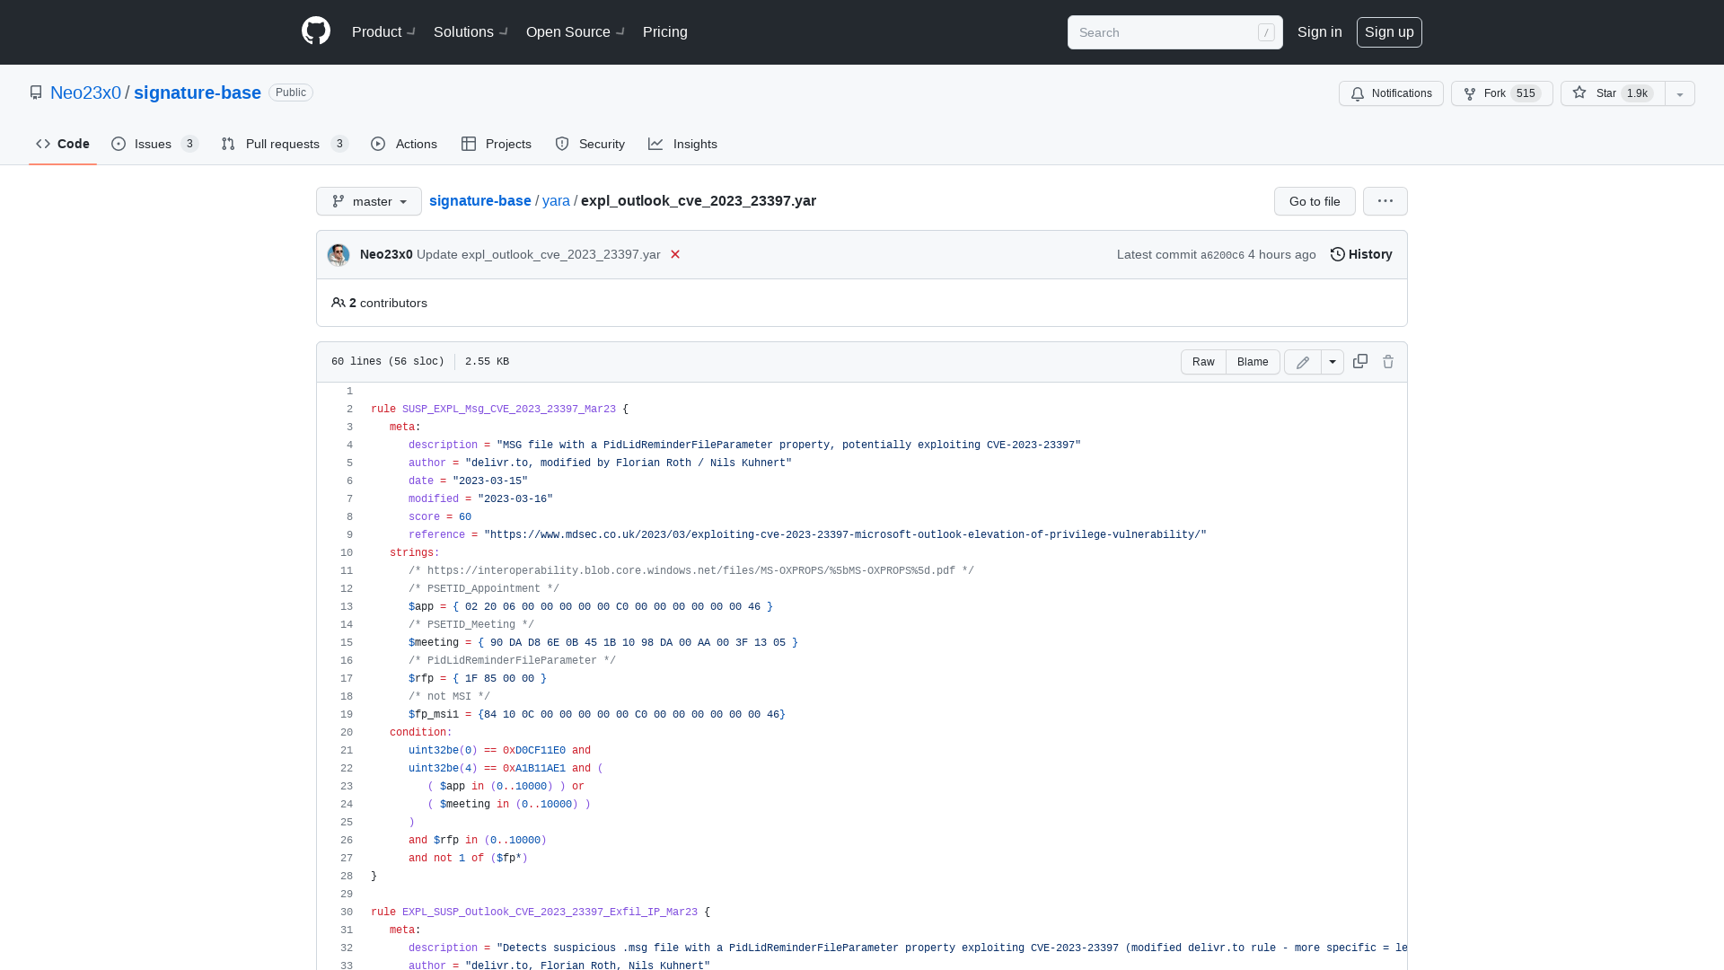Click rule name EXPL_SUSP_Outlook_CVE_2023_23397_Exfil_IP_Mar23
The width and height of the screenshot is (1724, 970).
click(550, 912)
